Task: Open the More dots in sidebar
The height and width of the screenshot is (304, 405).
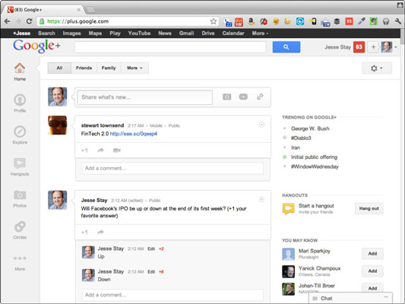Action: click(20, 258)
